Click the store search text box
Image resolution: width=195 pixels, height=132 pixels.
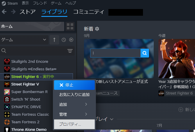pyautogui.click(x=115, y=53)
